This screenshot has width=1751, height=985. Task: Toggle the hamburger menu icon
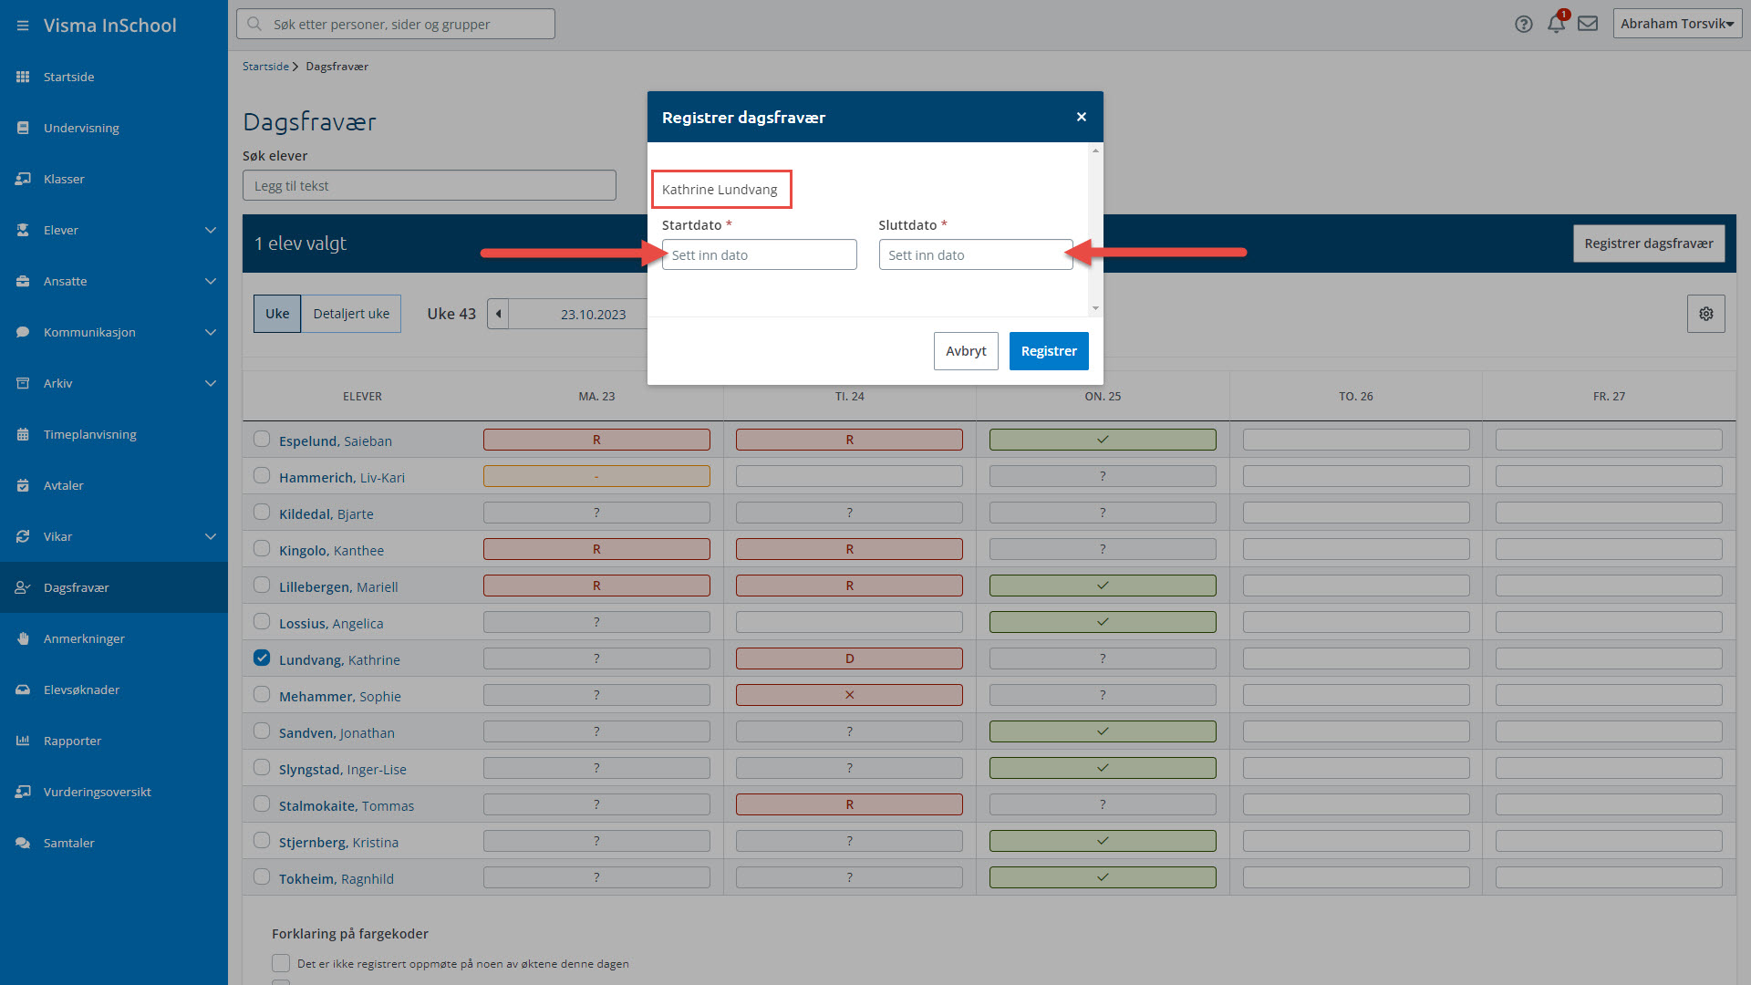23,26
